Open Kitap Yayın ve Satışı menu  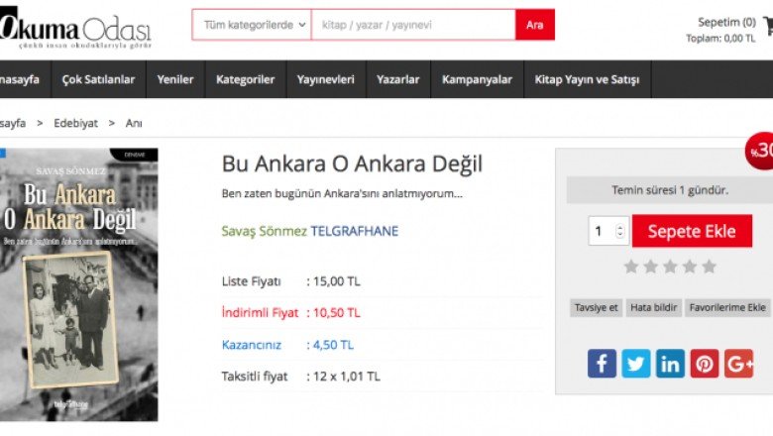[587, 79]
